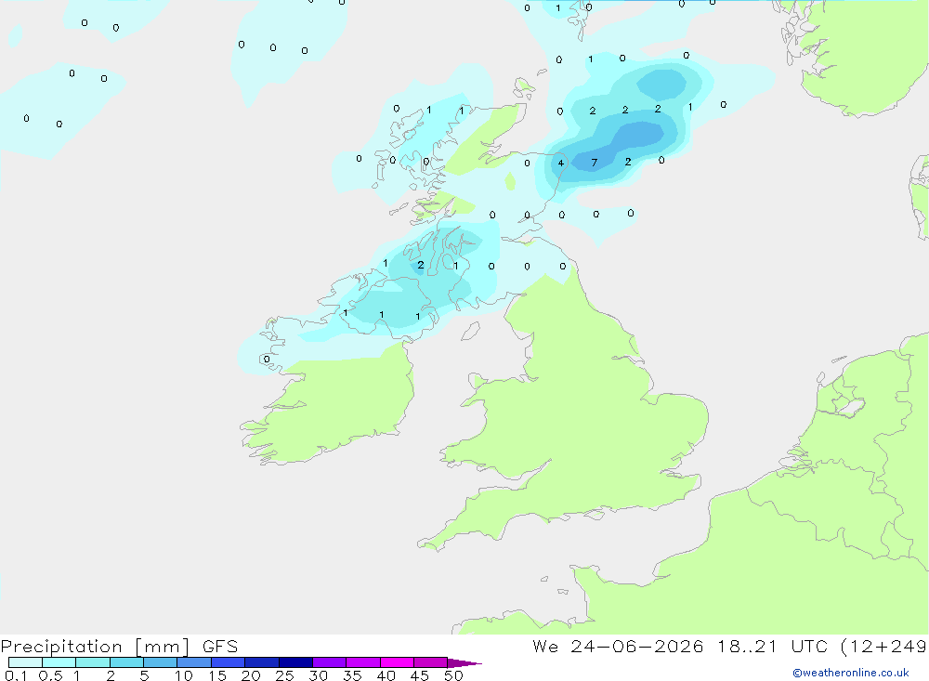The width and height of the screenshot is (929, 681).
Task: Click the legend label '15'
Action: (217, 675)
